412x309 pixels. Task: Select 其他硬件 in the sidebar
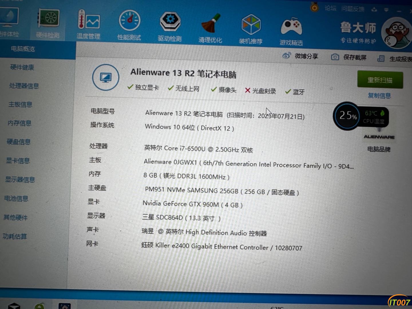(x=15, y=217)
